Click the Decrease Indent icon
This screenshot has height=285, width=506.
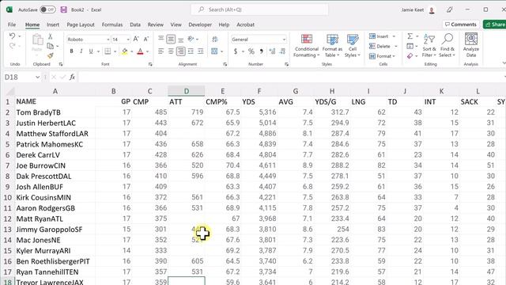pos(191,51)
